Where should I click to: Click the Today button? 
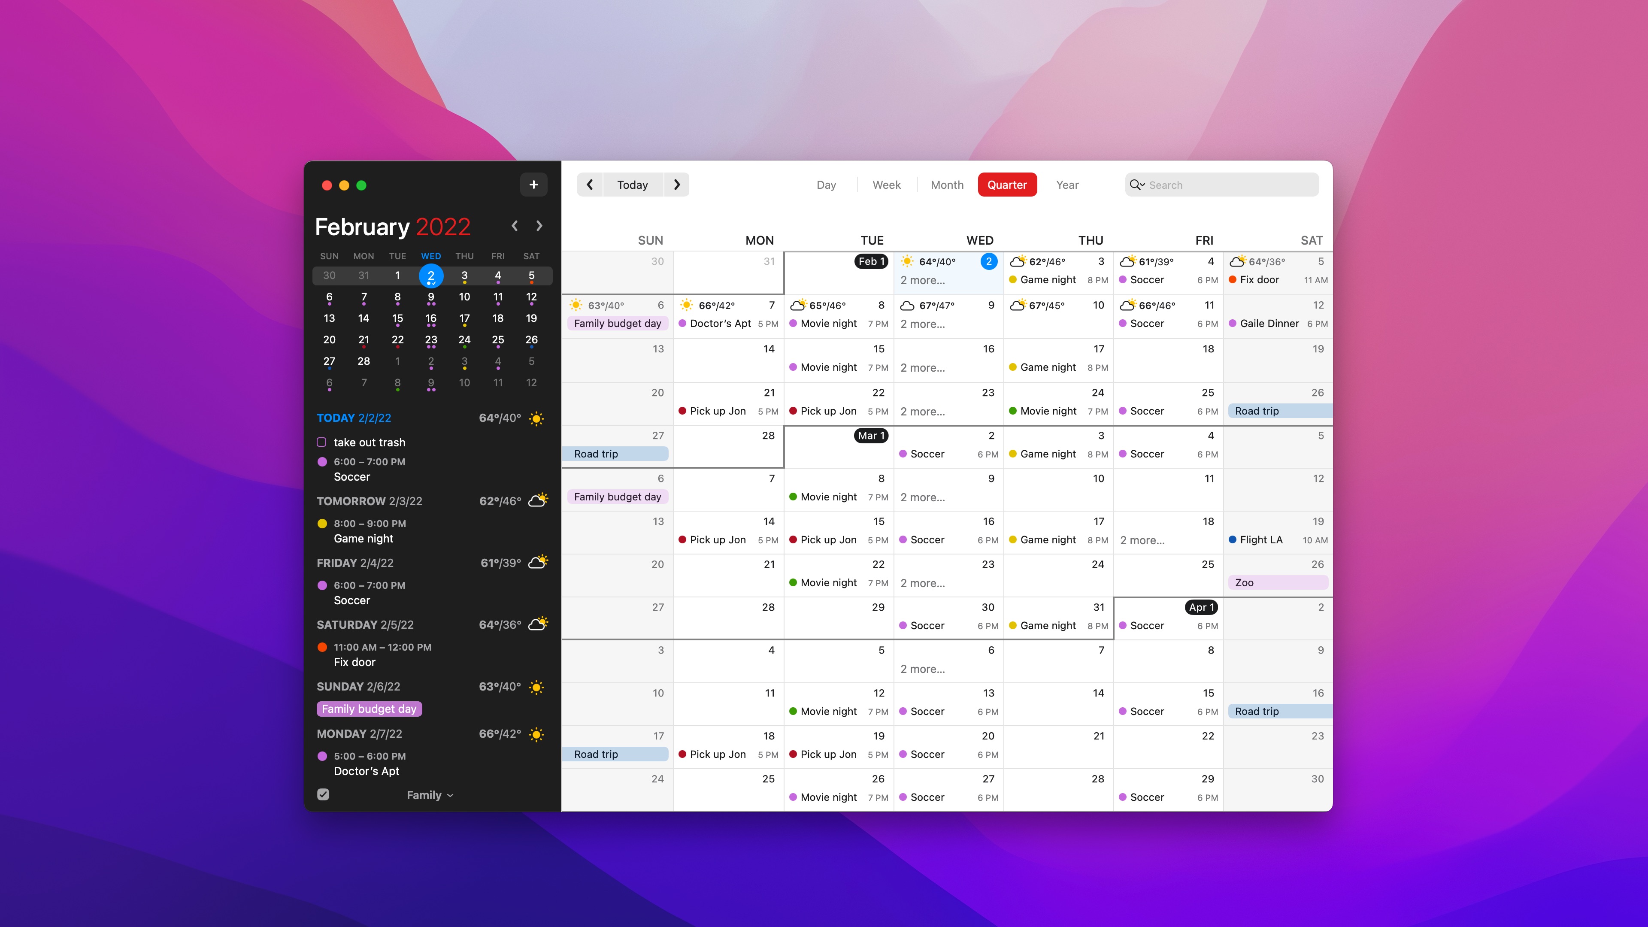coord(632,185)
